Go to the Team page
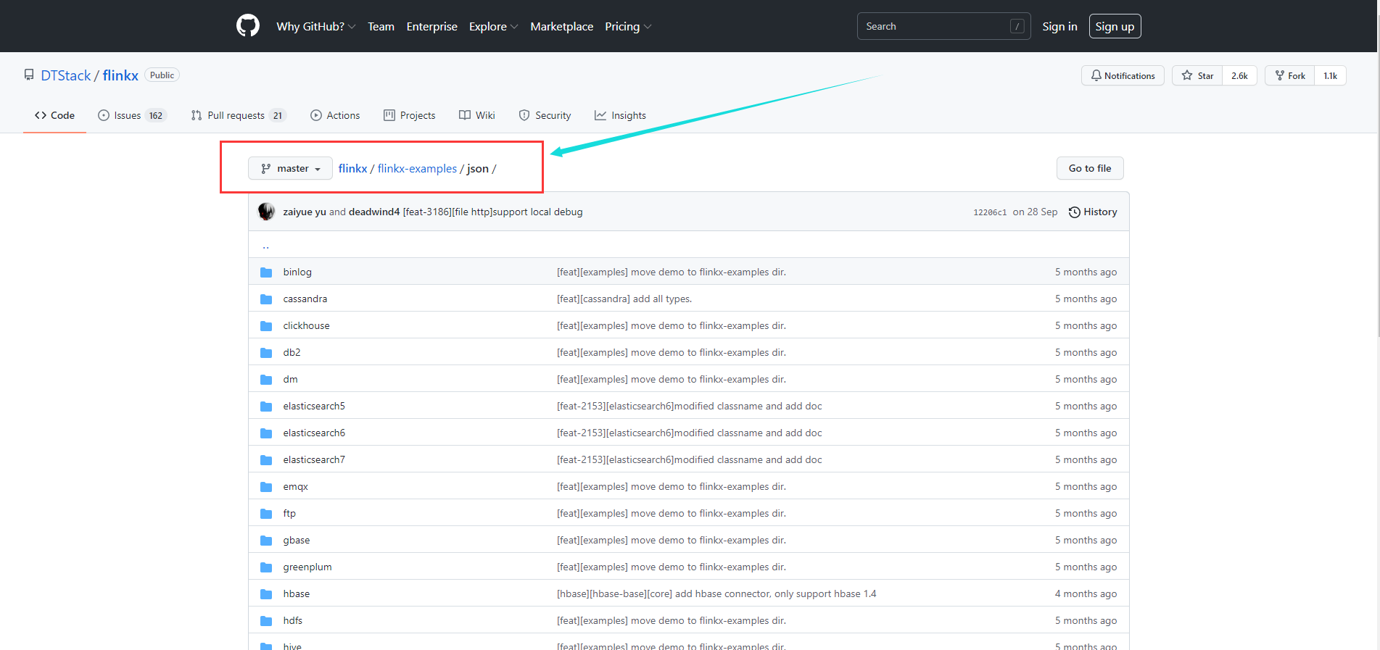Screen dimensions: 1380x650 point(381,26)
